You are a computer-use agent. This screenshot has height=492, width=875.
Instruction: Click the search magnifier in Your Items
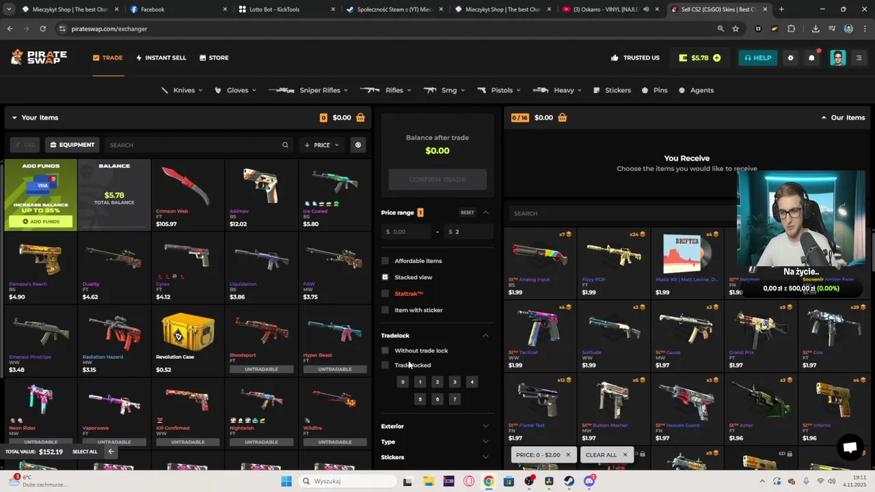point(285,145)
